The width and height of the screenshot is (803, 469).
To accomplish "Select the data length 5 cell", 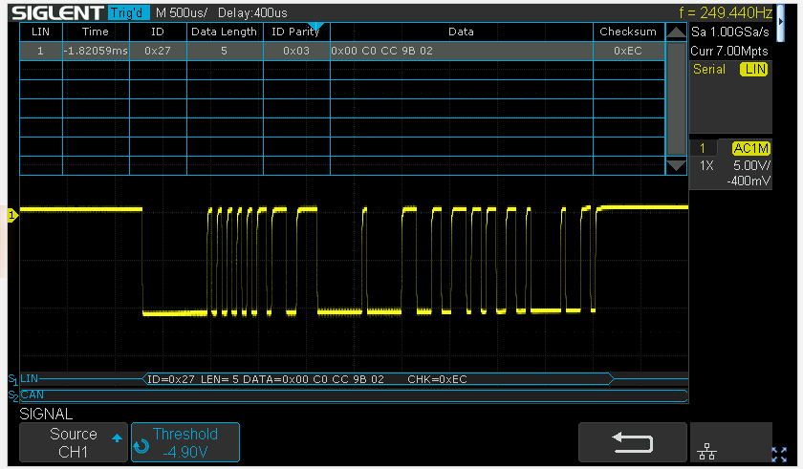I will pos(225,52).
